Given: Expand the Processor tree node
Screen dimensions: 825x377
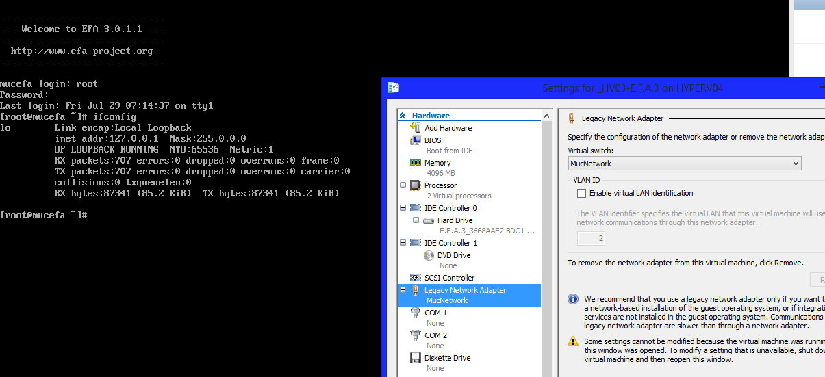Looking at the screenshot, I should (x=403, y=185).
